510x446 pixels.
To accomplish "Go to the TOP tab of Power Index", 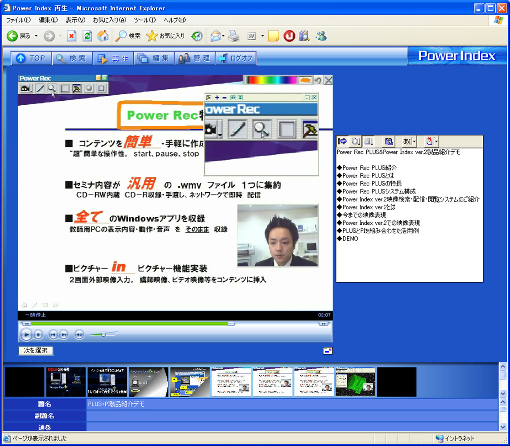I will (x=31, y=58).
